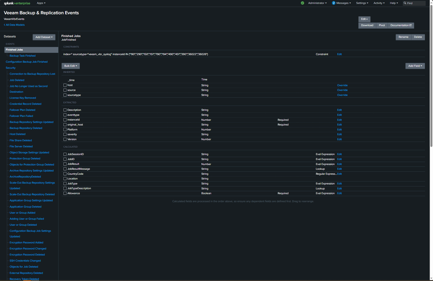The height and width of the screenshot is (281, 433).
Task: Open Configuration Backup Job Finished dataset
Action: coord(26,62)
